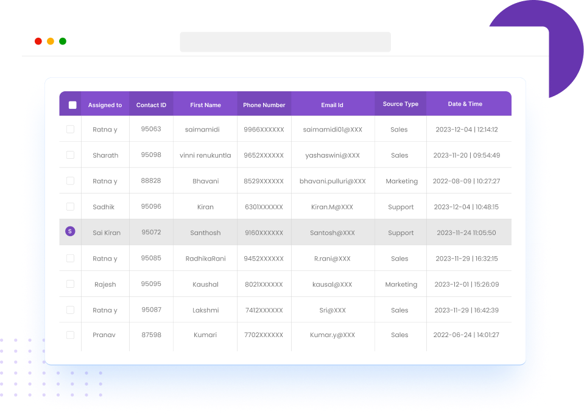The height and width of the screenshot is (415, 584).
Task: Click the Assigned to column header
Action: [x=105, y=105]
